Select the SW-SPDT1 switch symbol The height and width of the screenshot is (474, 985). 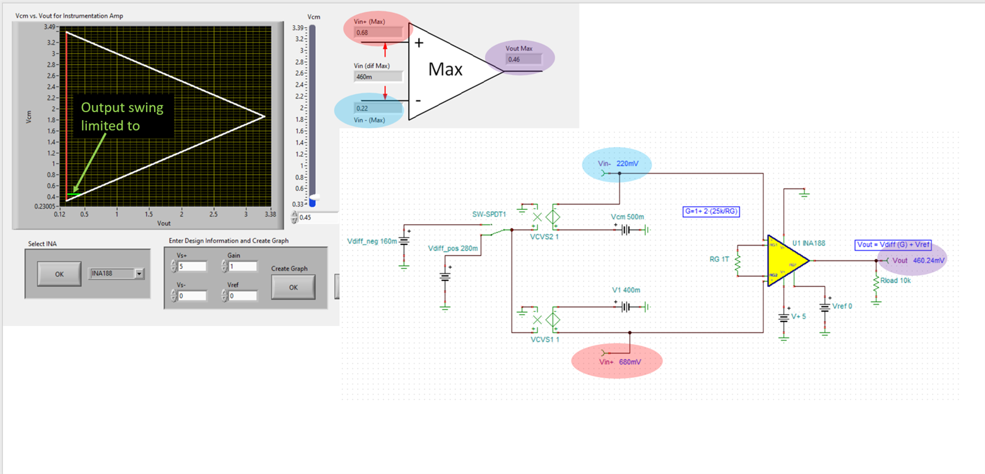(x=496, y=230)
